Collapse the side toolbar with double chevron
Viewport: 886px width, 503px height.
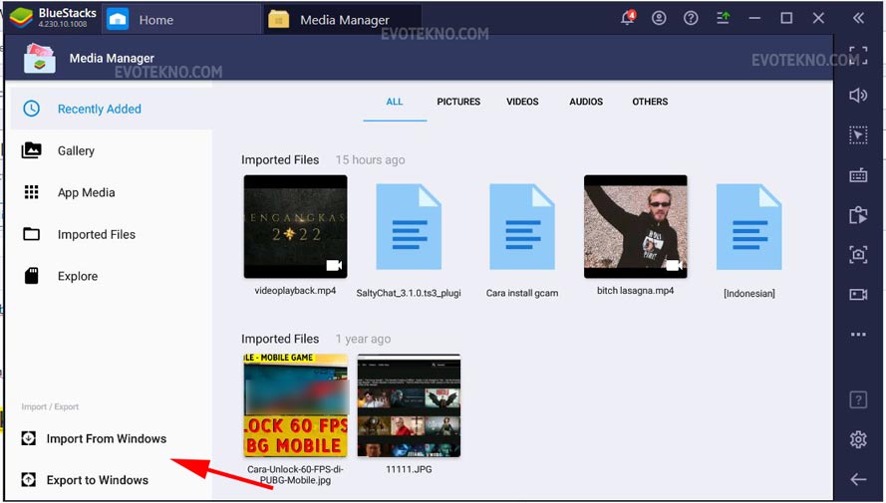[858, 18]
